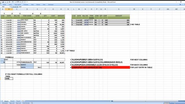Open the Review ribbon tab
The image size is (185, 104).
tap(38, 5)
